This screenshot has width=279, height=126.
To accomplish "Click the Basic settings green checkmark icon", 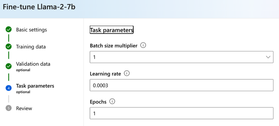I will (x=9, y=30).
